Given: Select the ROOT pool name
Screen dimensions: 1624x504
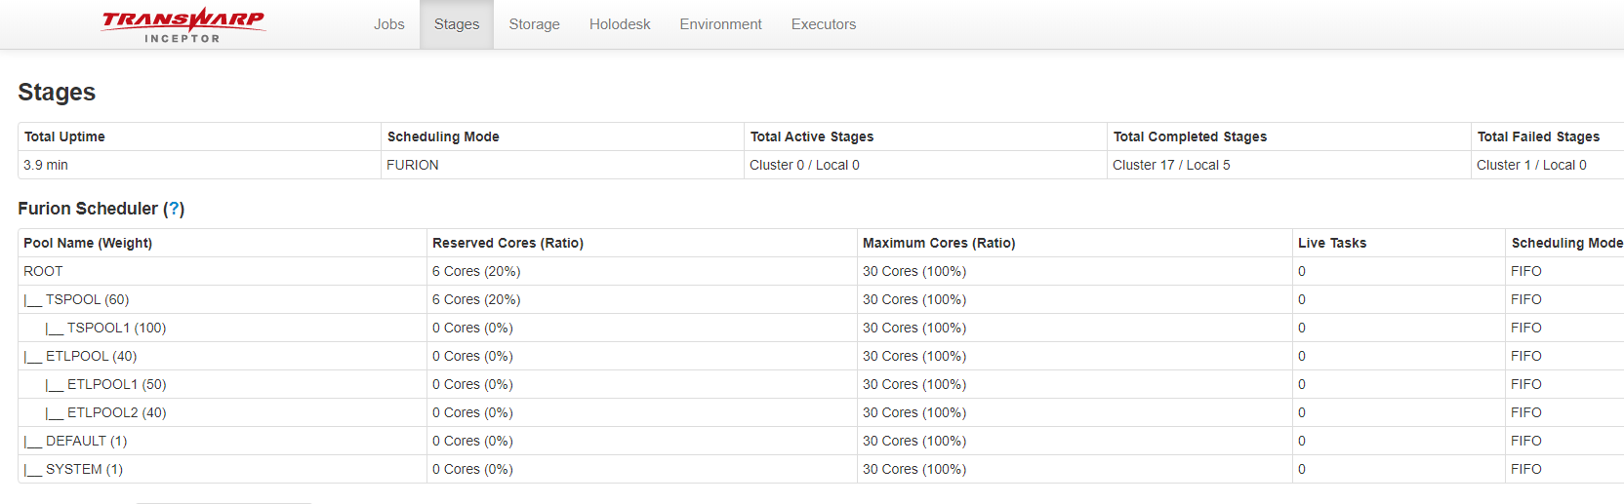Looking at the screenshot, I should pos(43,271).
